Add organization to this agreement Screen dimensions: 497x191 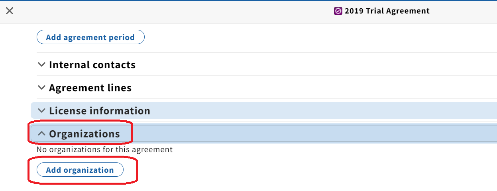point(80,170)
